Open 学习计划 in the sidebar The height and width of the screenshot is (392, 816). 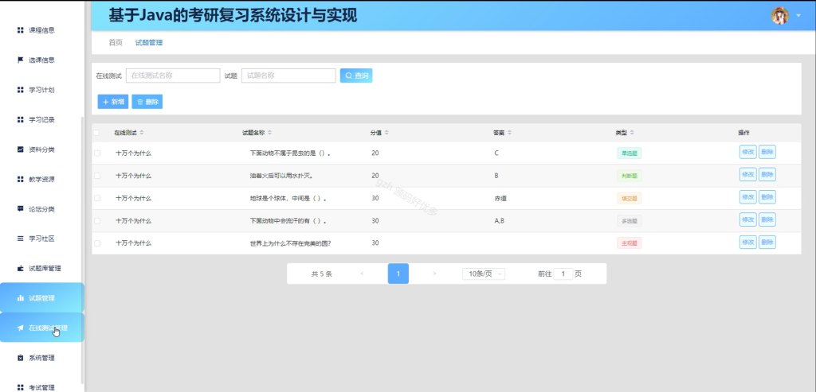click(x=41, y=90)
